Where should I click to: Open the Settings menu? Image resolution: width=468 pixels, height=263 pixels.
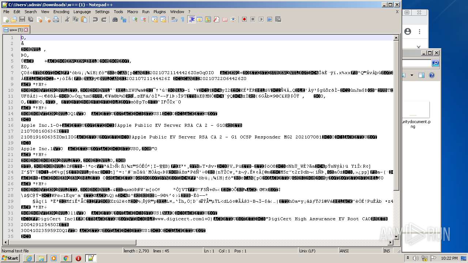pyautogui.click(x=102, y=12)
